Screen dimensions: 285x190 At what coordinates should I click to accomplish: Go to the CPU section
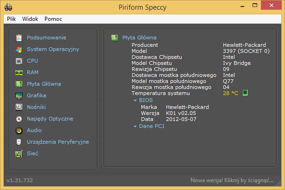point(32,61)
